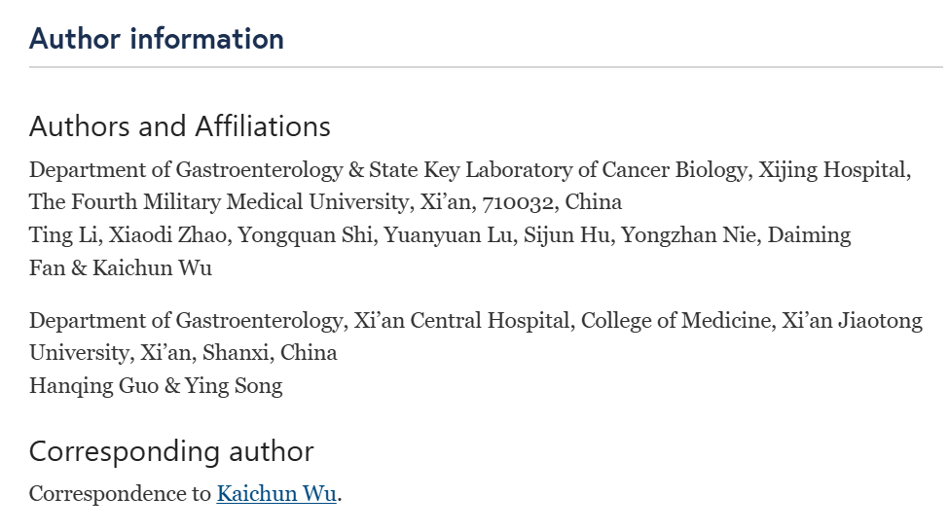Click the author name Xiaodi Zhao
The image size is (949, 532).
tap(167, 235)
